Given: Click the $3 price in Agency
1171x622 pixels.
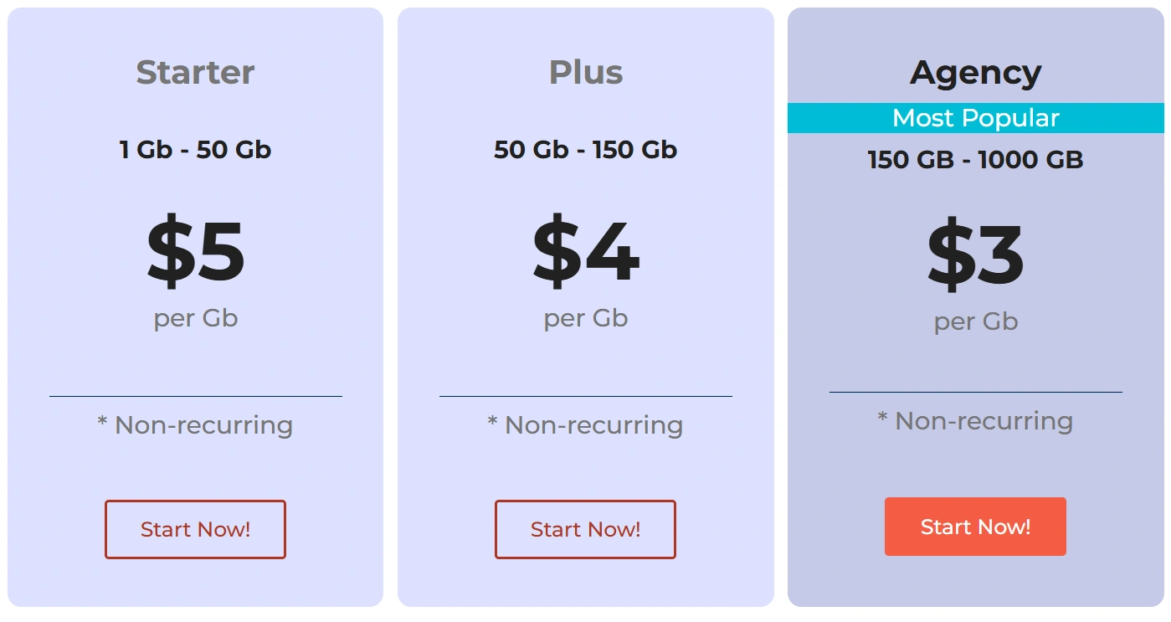Looking at the screenshot, I should (975, 254).
